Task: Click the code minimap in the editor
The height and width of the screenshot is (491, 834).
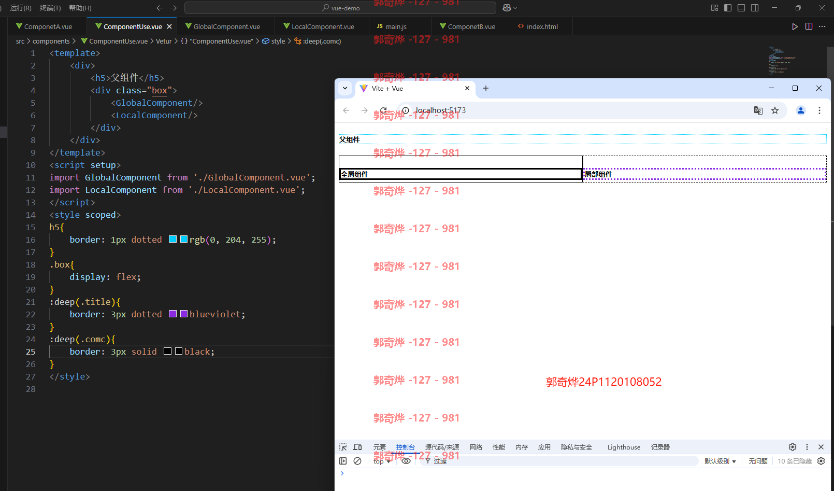Action: pos(781,61)
